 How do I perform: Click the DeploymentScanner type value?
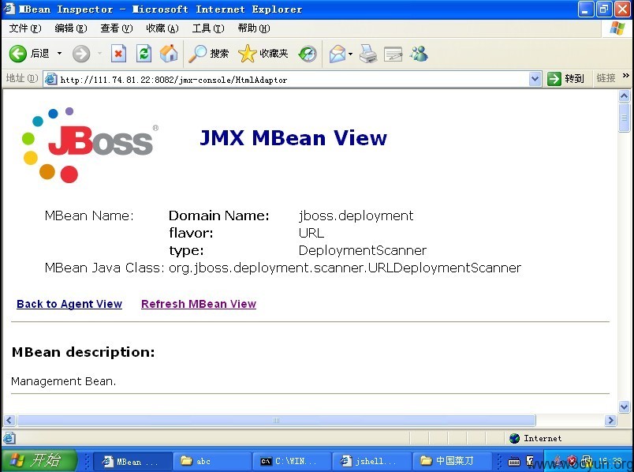362,250
